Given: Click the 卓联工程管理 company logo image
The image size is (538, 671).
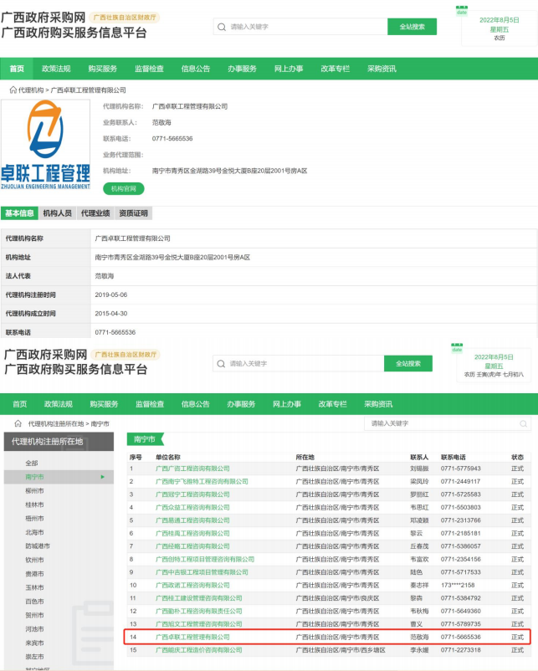Looking at the screenshot, I should tap(45, 145).
